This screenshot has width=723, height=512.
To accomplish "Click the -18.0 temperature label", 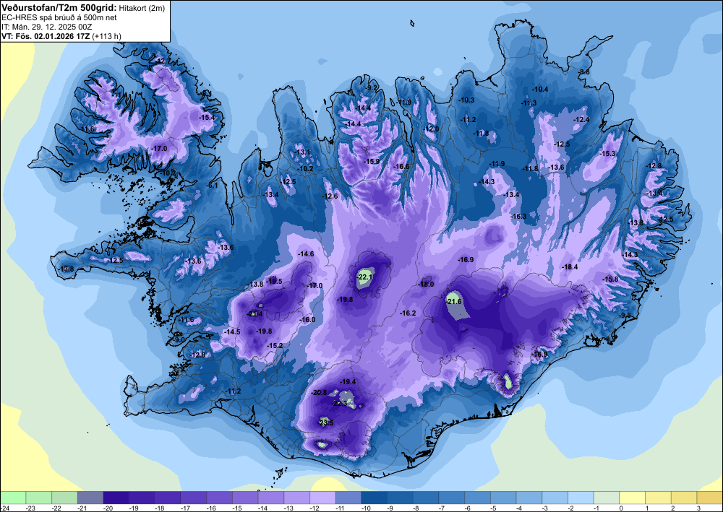I will coord(426,285).
